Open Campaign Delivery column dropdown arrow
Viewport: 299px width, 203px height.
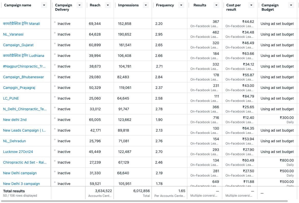(x=80, y=5)
